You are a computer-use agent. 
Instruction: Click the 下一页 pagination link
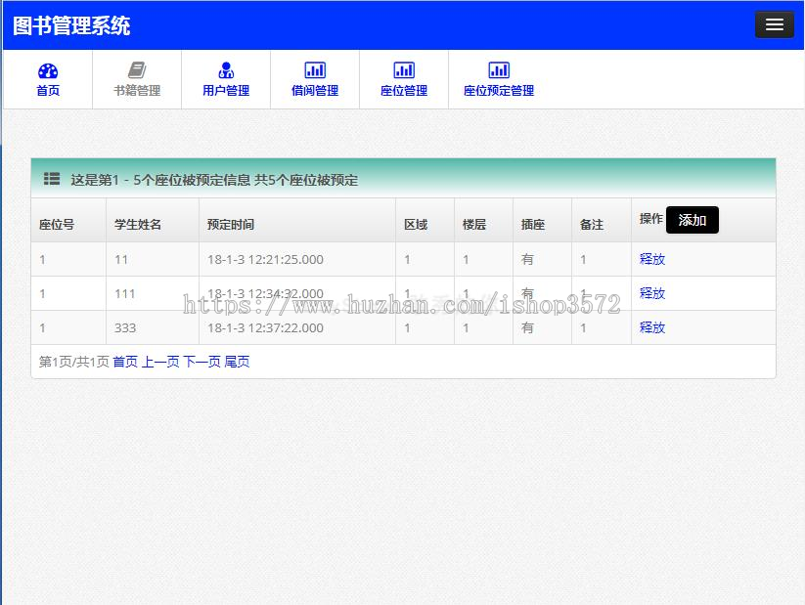pos(201,362)
